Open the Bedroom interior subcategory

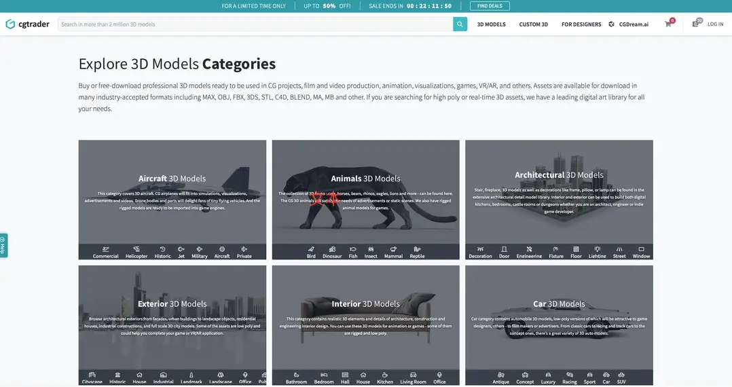click(x=324, y=377)
